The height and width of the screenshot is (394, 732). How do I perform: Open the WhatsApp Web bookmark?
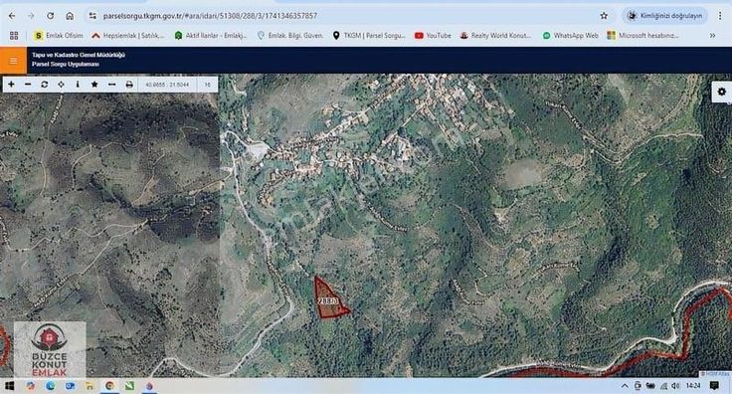click(x=570, y=36)
